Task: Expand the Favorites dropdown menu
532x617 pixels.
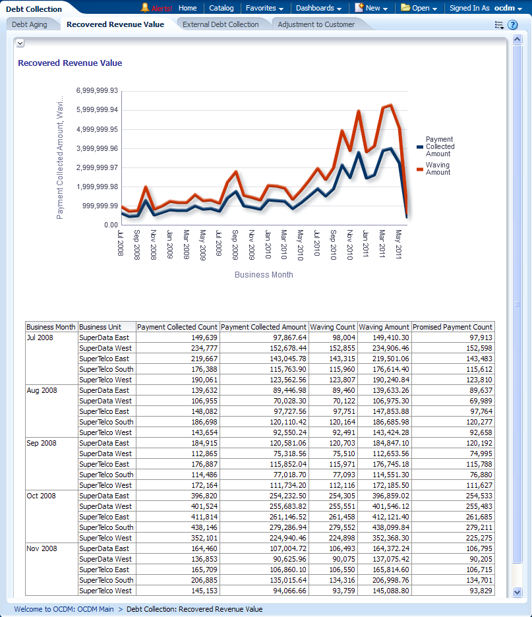Action: 264,8
